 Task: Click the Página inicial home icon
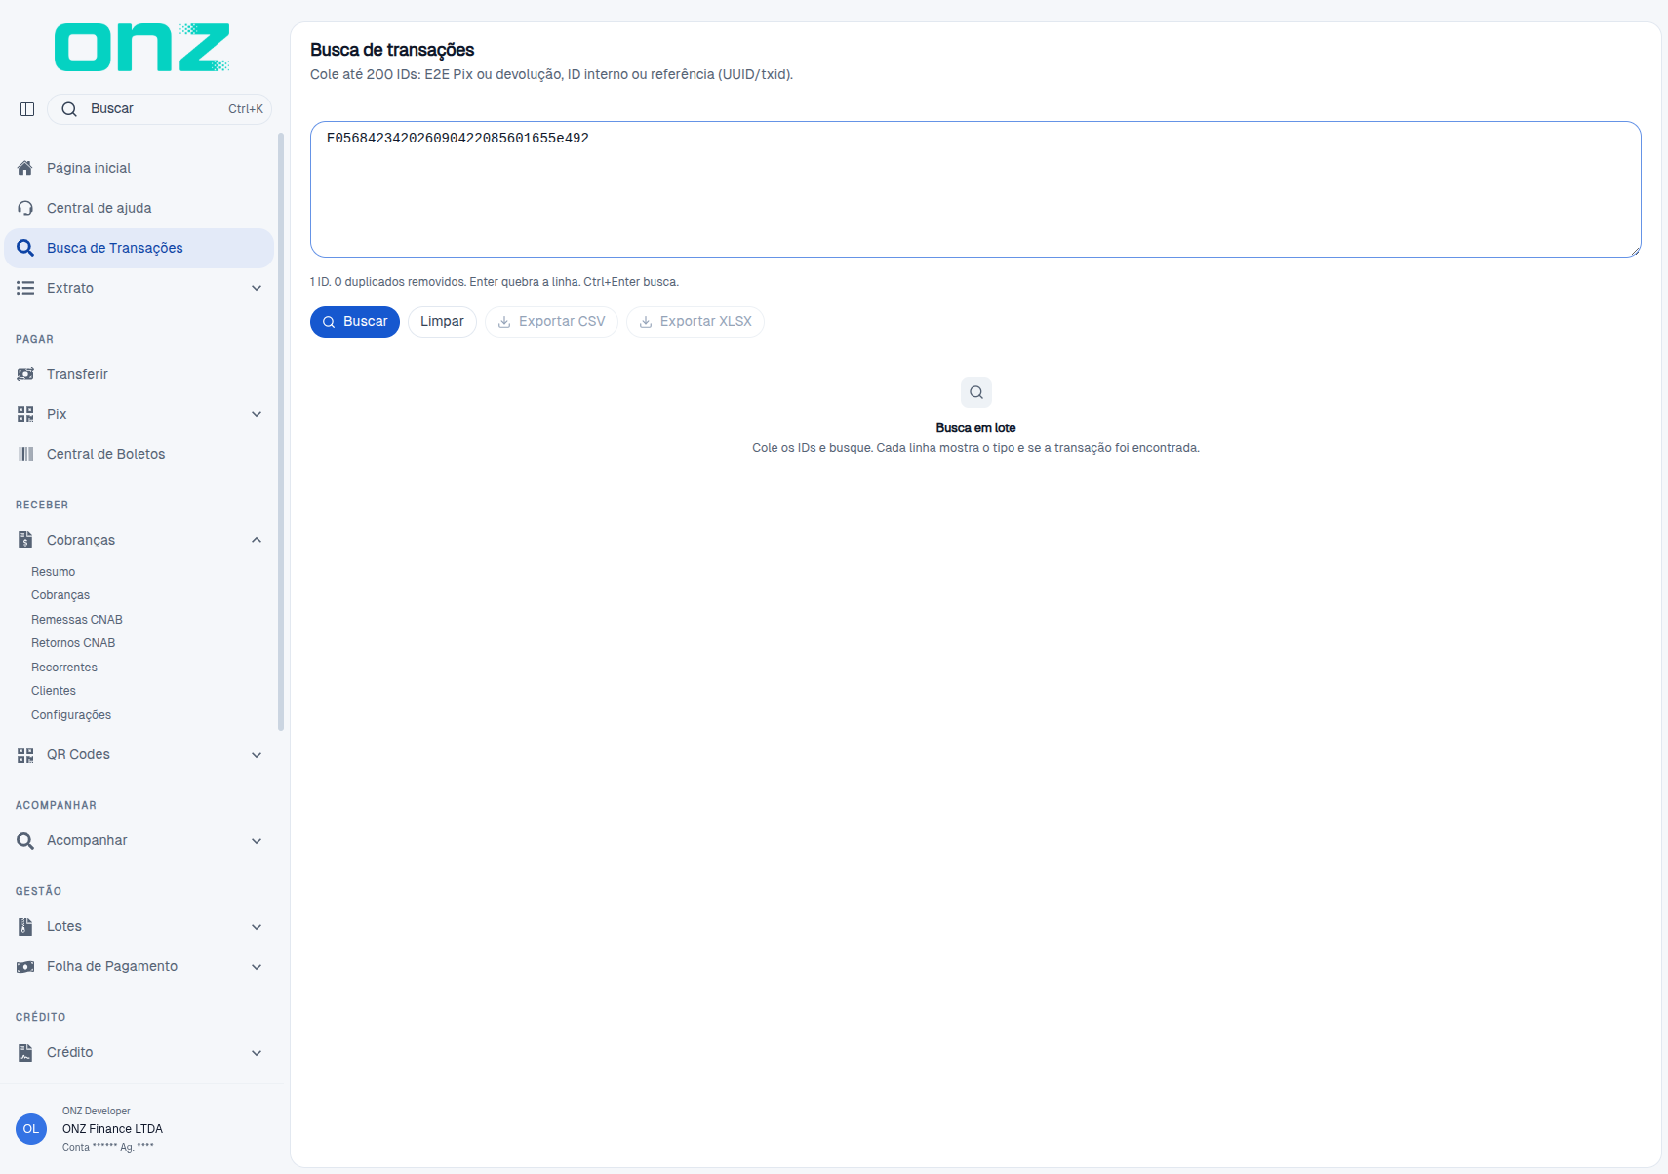click(x=25, y=168)
